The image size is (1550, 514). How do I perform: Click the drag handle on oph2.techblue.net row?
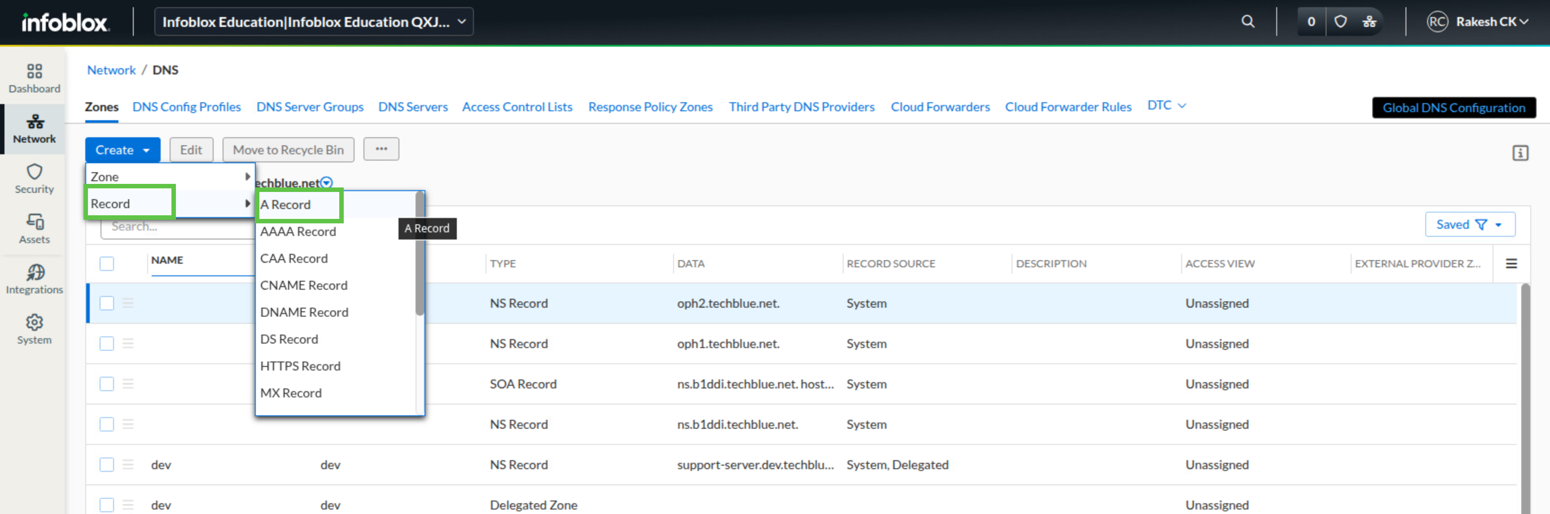coord(127,303)
